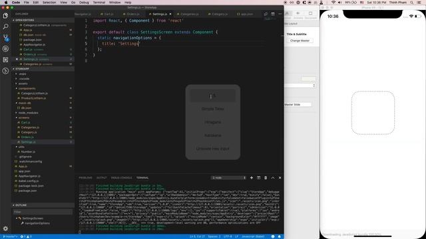Switch to the Cart.js editor tab
Screen dimensions: 426x239
click(x=107, y=14)
